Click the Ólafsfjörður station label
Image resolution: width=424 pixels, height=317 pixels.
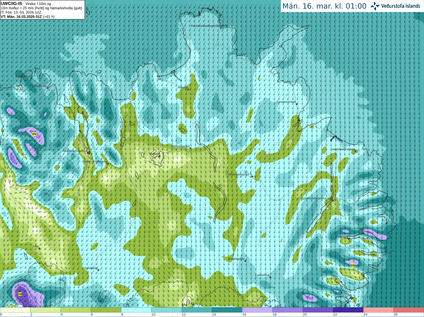39,86
